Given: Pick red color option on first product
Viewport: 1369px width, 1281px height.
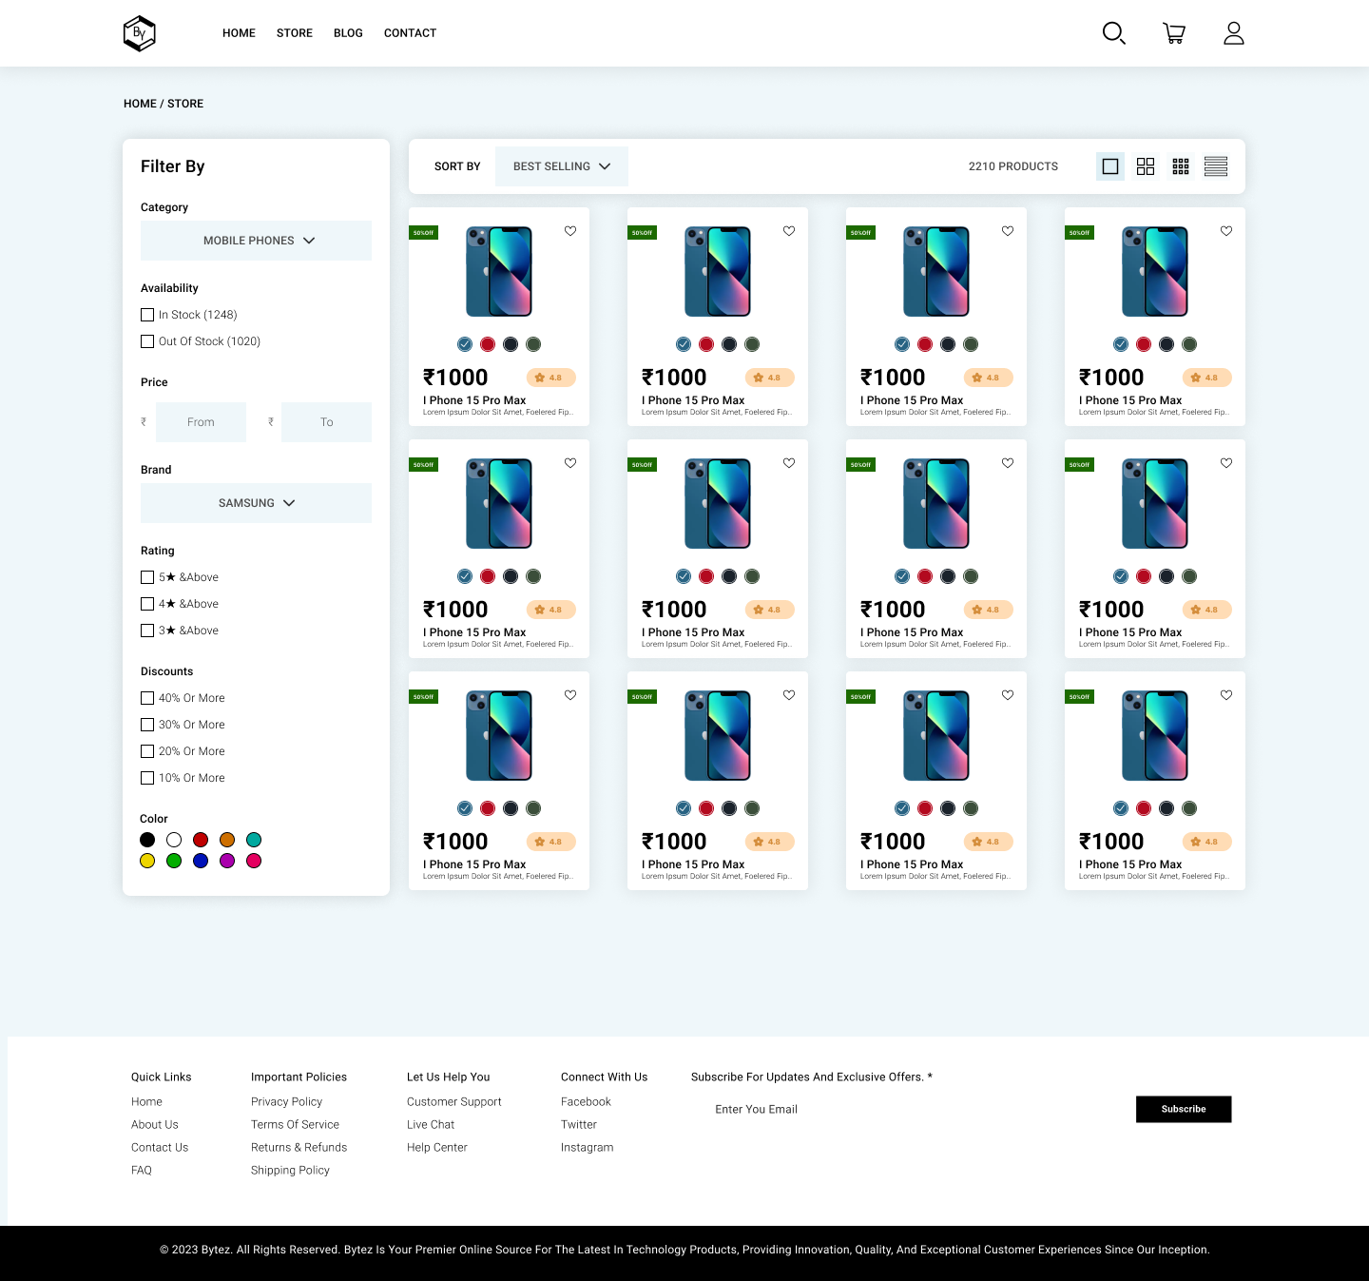Looking at the screenshot, I should pos(488,344).
